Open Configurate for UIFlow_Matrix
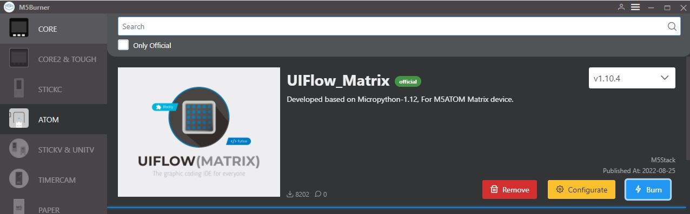The height and width of the screenshot is (214, 690). (x=581, y=190)
